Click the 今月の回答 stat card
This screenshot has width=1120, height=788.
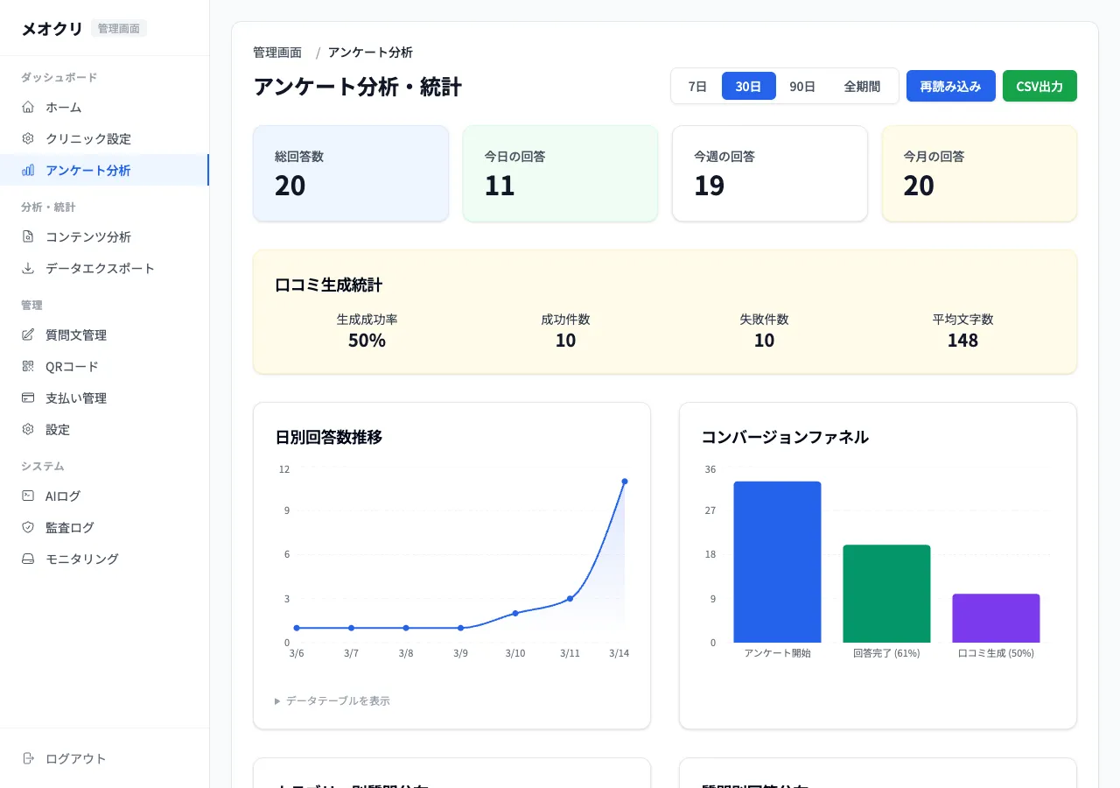coord(979,173)
